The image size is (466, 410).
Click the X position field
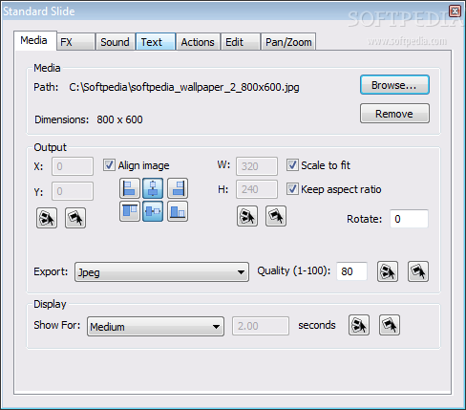click(73, 166)
